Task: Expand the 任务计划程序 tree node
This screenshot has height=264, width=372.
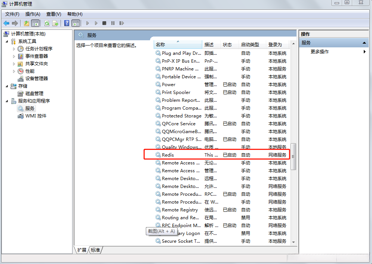Action: (14, 49)
